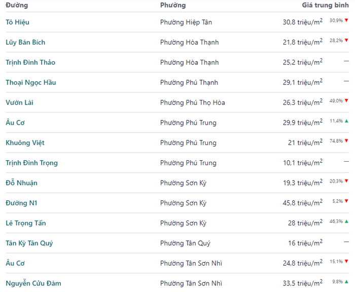
Task: Click the red arrow in the Đường N1 row
Action: coord(346,201)
